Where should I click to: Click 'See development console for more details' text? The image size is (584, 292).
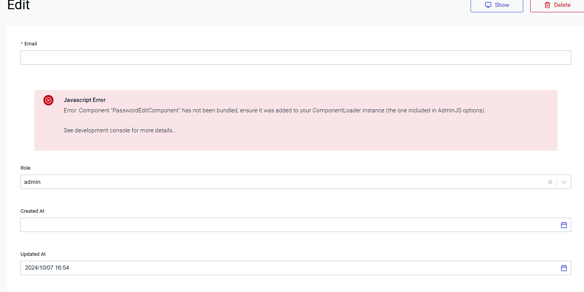click(x=120, y=130)
